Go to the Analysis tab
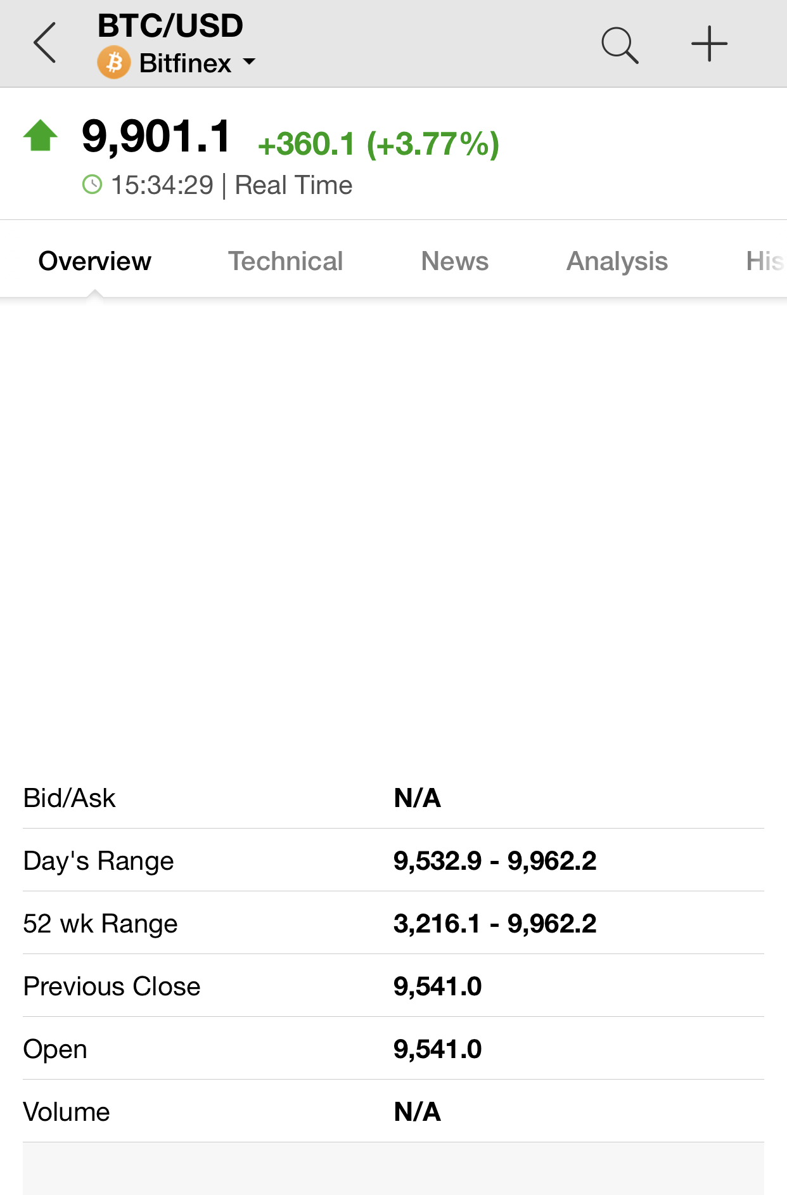The width and height of the screenshot is (787, 1195). click(617, 261)
